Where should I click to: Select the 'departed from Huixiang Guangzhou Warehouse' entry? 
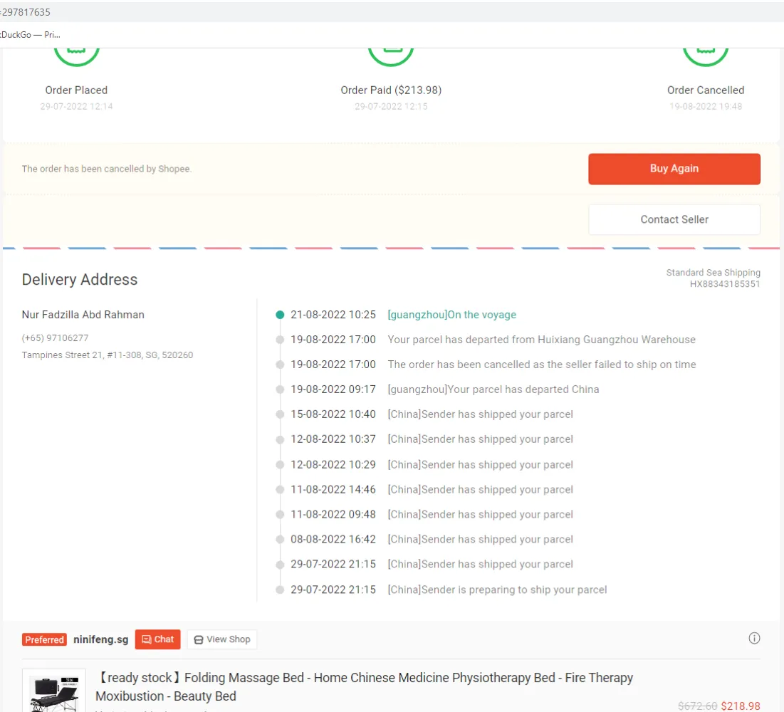(x=541, y=340)
